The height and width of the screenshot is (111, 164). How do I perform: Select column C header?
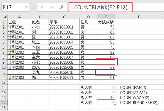click(64, 17)
